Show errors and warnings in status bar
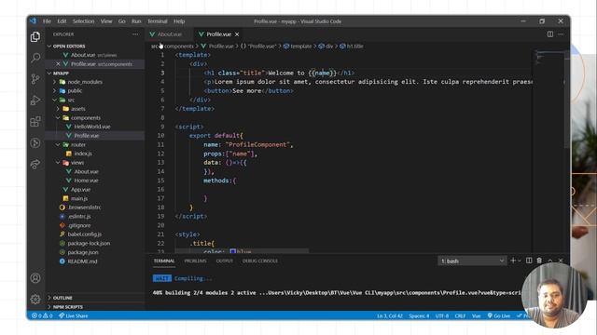Screen dimensions: 597x335 [x=42, y=315]
